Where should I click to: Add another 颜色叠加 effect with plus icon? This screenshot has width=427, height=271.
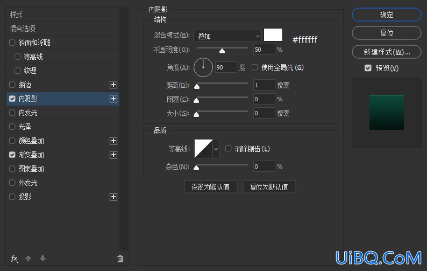pos(113,141)
